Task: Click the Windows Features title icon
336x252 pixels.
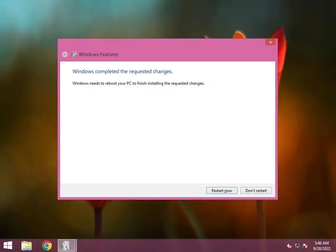Action: (x=74, y=54)
